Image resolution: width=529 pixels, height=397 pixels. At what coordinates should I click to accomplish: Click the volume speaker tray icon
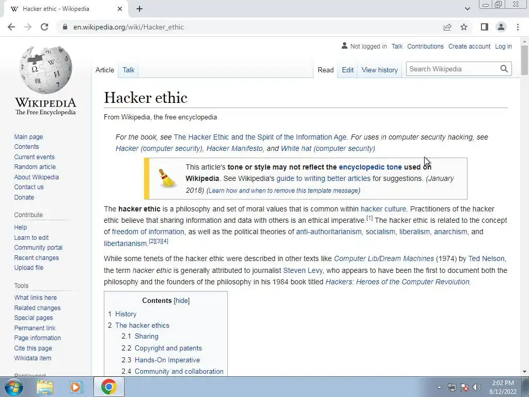(x=477, y=387)
